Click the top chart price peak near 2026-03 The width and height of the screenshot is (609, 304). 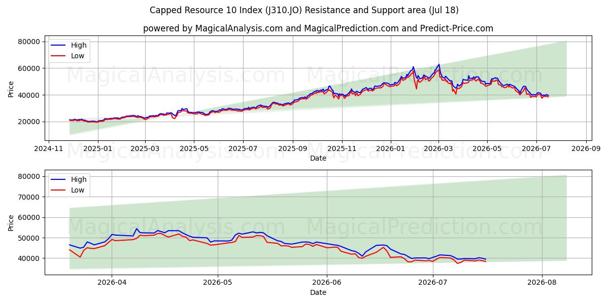tap(439, 65)
